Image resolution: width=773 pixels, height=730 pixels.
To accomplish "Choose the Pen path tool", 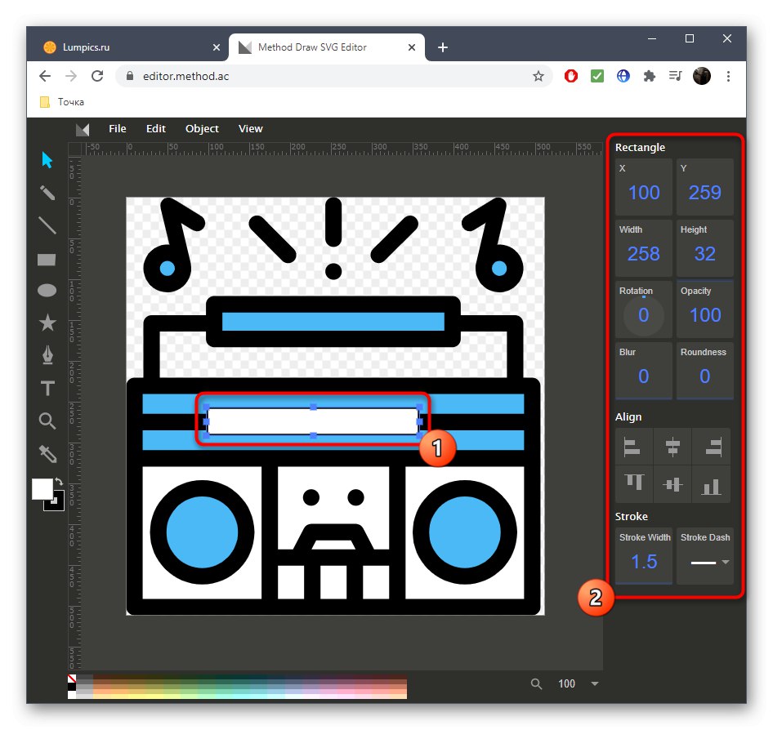I will pyautogui.click(x=47, y=356).
